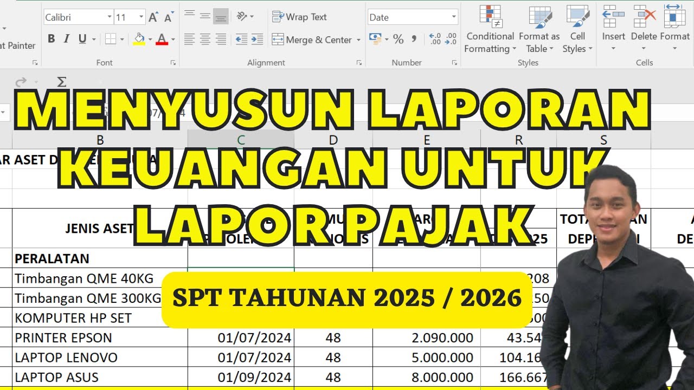Open the Date number format dropdown
694x390 pixels.
click(x=454, y=17)
